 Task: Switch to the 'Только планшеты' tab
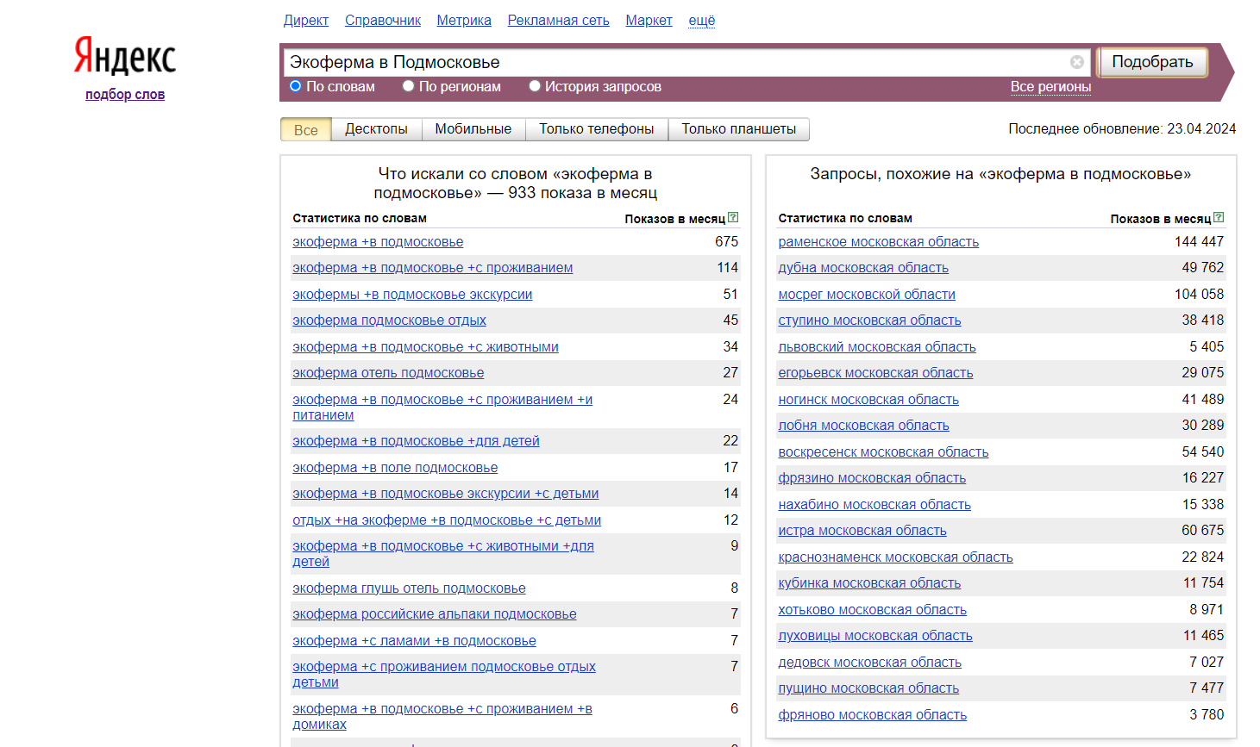(x=739, y=129)
